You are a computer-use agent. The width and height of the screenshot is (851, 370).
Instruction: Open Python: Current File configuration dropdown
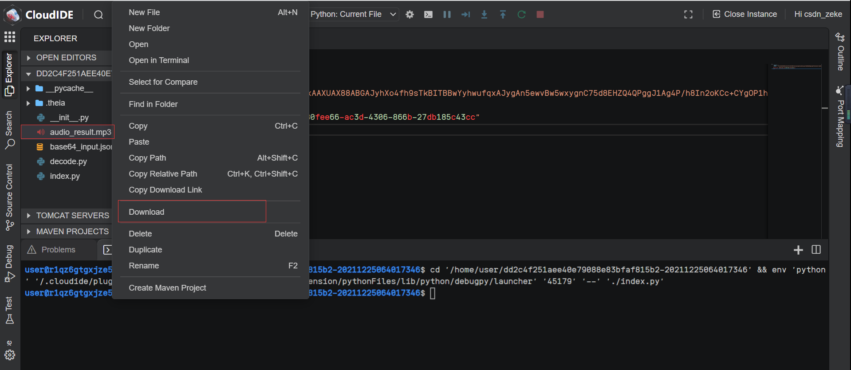tap(353, 14)
